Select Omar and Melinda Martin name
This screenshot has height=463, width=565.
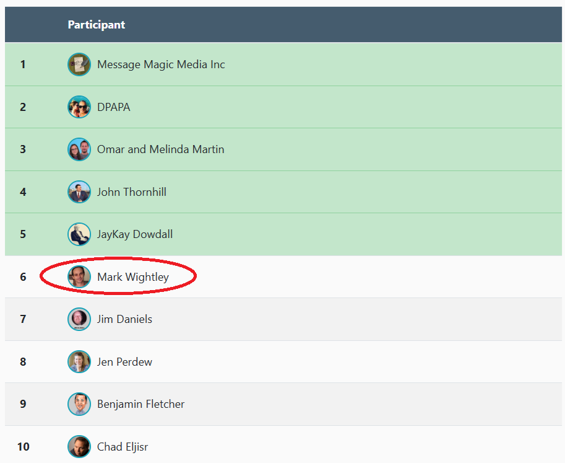[160, 149]
